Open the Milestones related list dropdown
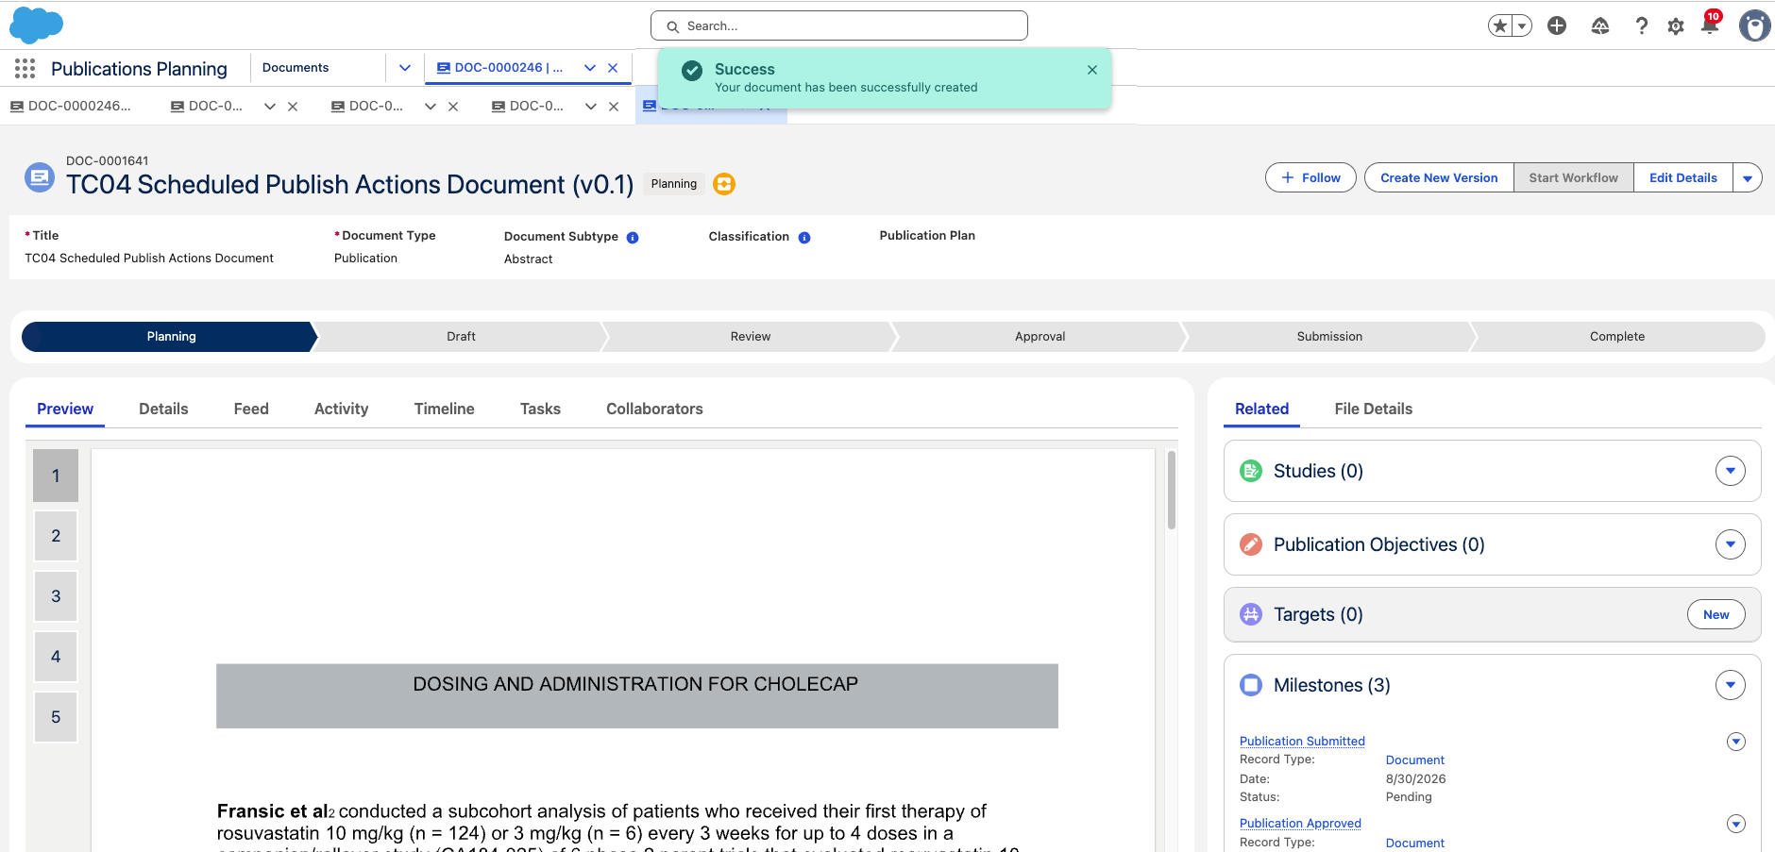 pyautogui.click(x=1731, y=685)
